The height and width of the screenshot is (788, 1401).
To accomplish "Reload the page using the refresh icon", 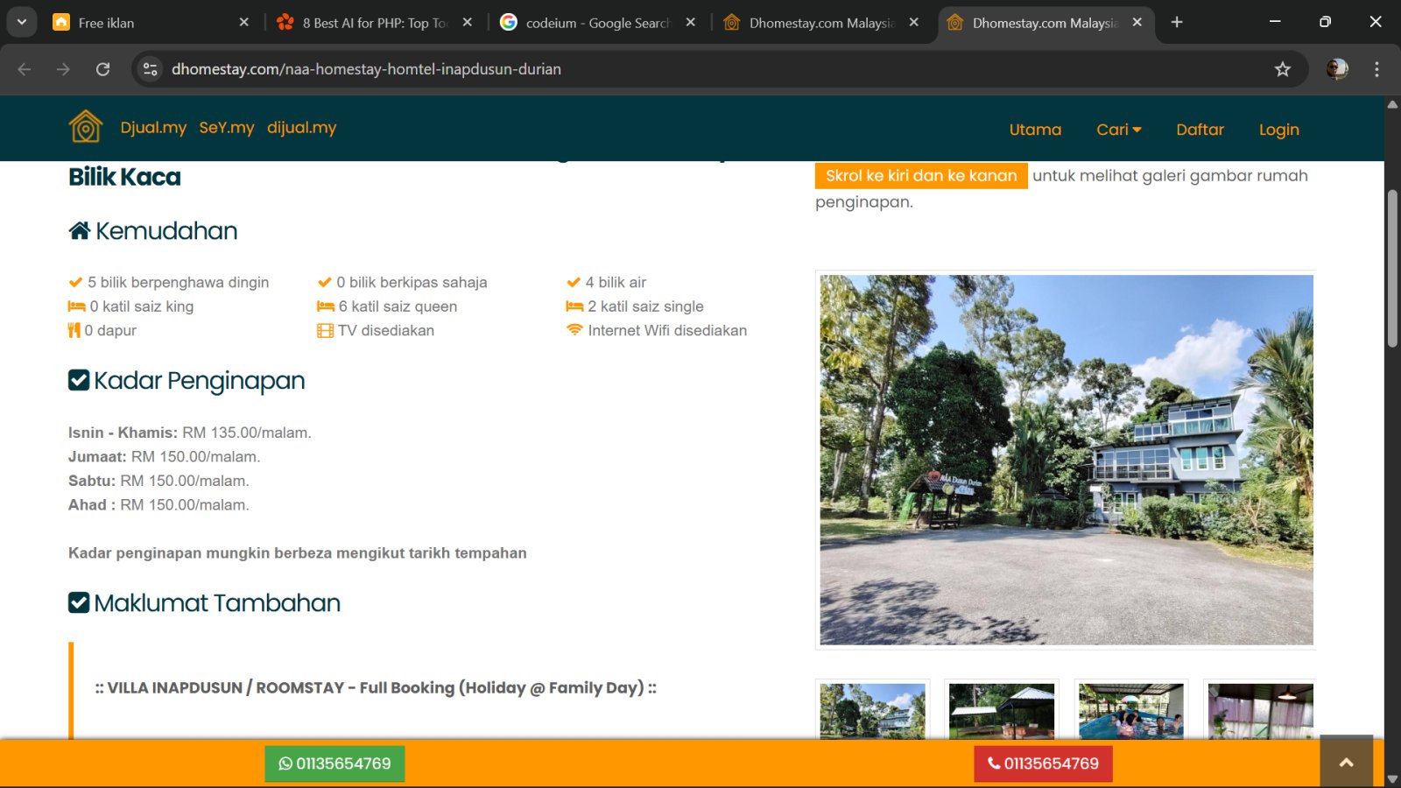I will pos(102,69).
